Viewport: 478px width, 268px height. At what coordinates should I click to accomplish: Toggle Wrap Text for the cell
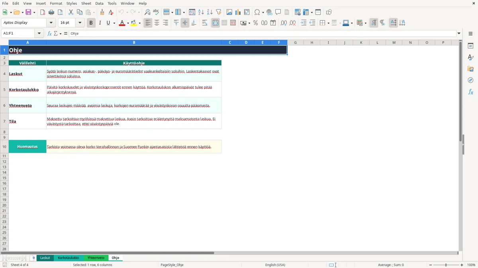click(x=205, y=23)
